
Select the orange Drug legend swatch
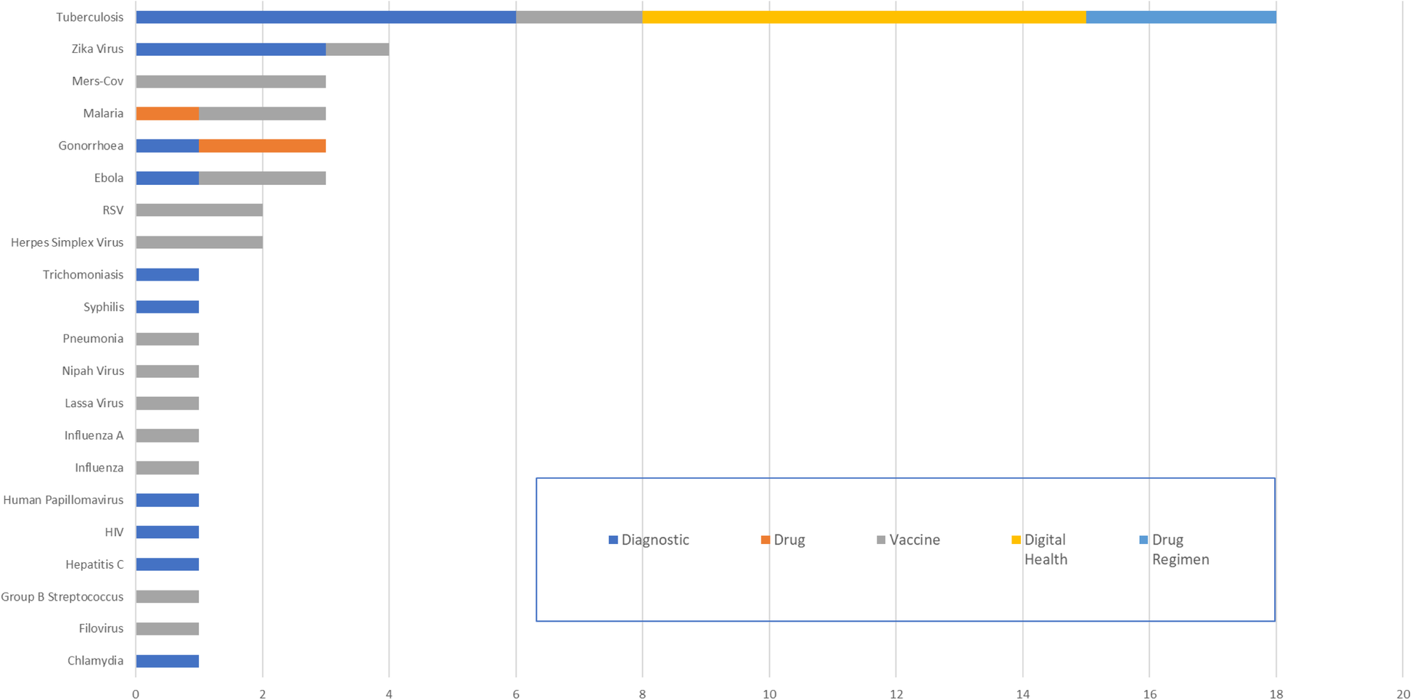765,540
